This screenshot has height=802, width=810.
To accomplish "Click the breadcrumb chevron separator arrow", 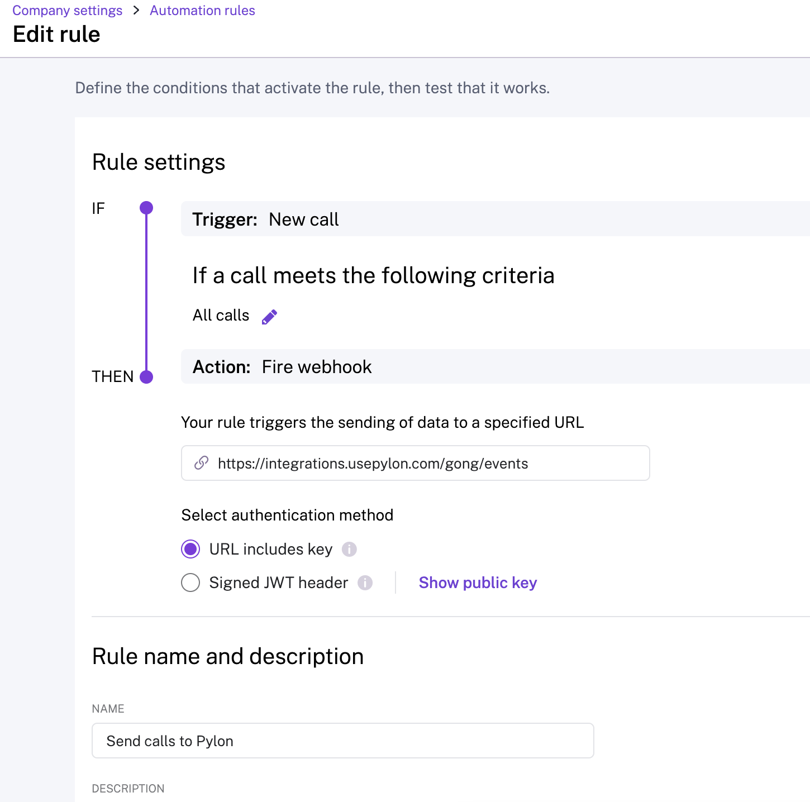I will [x=136, y=11].
